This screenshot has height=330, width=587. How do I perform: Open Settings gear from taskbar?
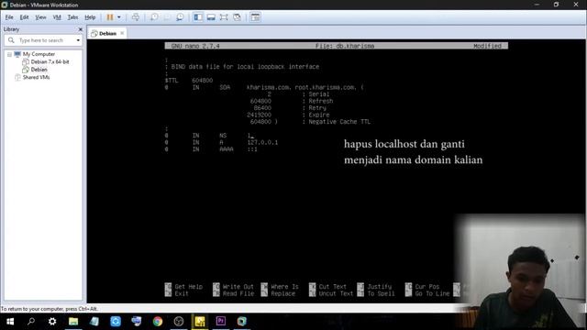click(52, 322)
